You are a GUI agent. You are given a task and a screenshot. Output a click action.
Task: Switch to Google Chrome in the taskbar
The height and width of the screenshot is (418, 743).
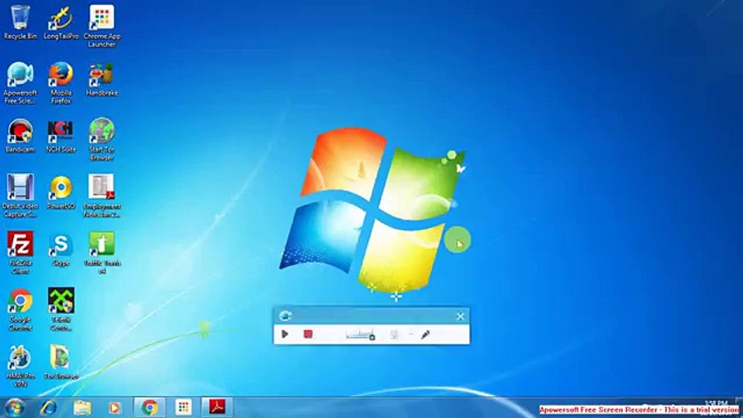150,408
